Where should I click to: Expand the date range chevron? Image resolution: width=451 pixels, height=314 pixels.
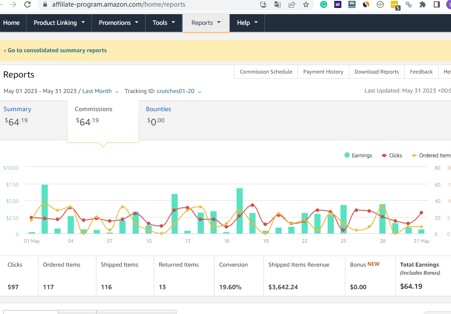point(117,92)
